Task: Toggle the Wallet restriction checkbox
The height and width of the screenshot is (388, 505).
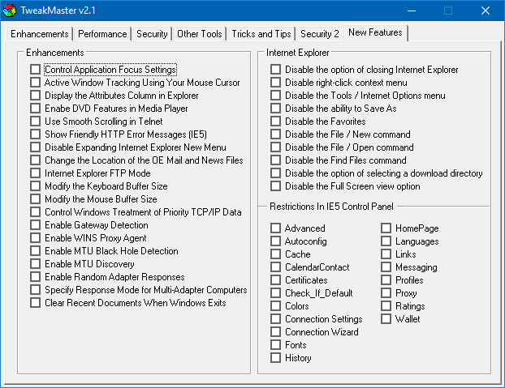Action: click(386, 319)
